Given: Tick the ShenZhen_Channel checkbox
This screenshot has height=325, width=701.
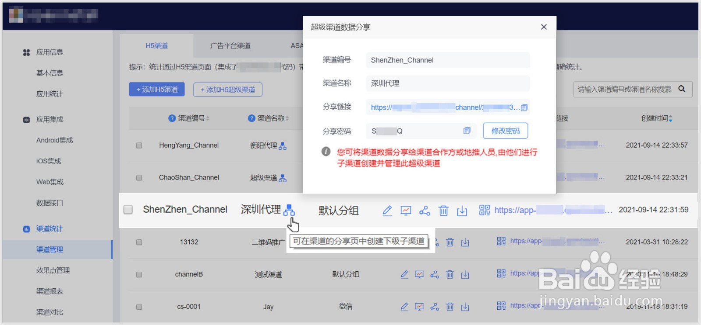Looking at the screenshot, I should [x=128, y=210].
